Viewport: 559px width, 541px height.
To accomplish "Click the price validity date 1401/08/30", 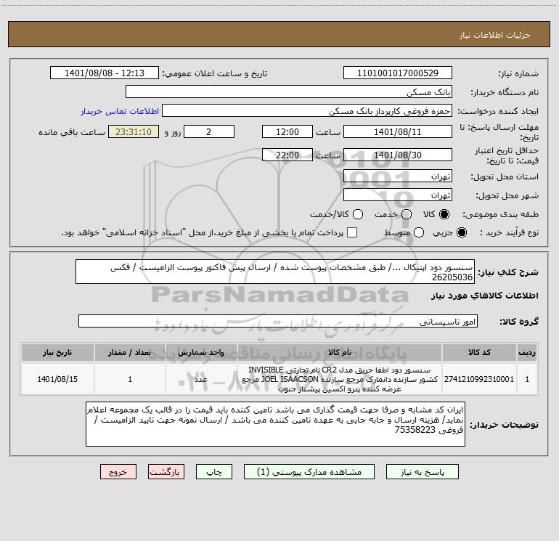I will click(398, 155).
